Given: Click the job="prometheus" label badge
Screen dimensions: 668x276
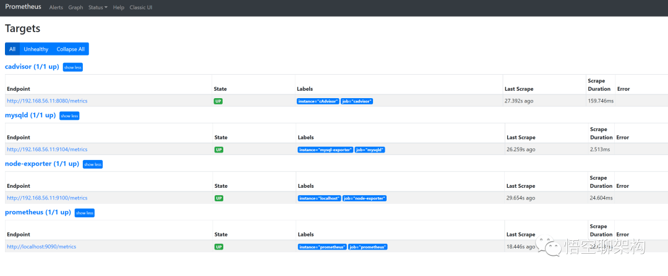Looking at the screenshot, I should click(367, 246).
